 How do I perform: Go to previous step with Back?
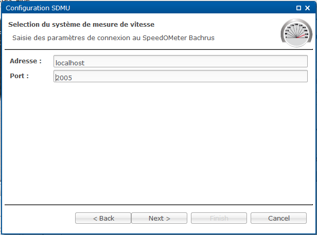103,218
